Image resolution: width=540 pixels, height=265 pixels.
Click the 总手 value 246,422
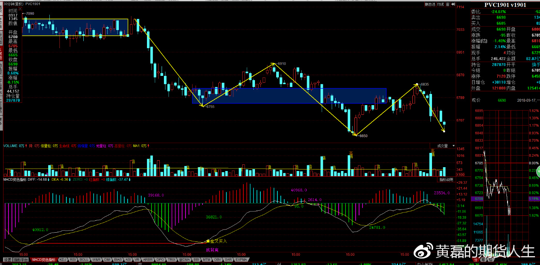(x=498, y=59)
